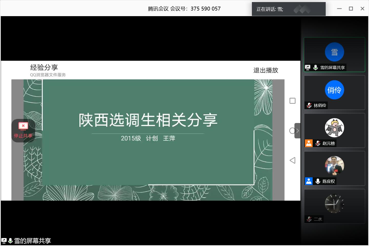Click the share icon in bottom-left corner label
The image size is (369, 246).
(x=4, y=241)
